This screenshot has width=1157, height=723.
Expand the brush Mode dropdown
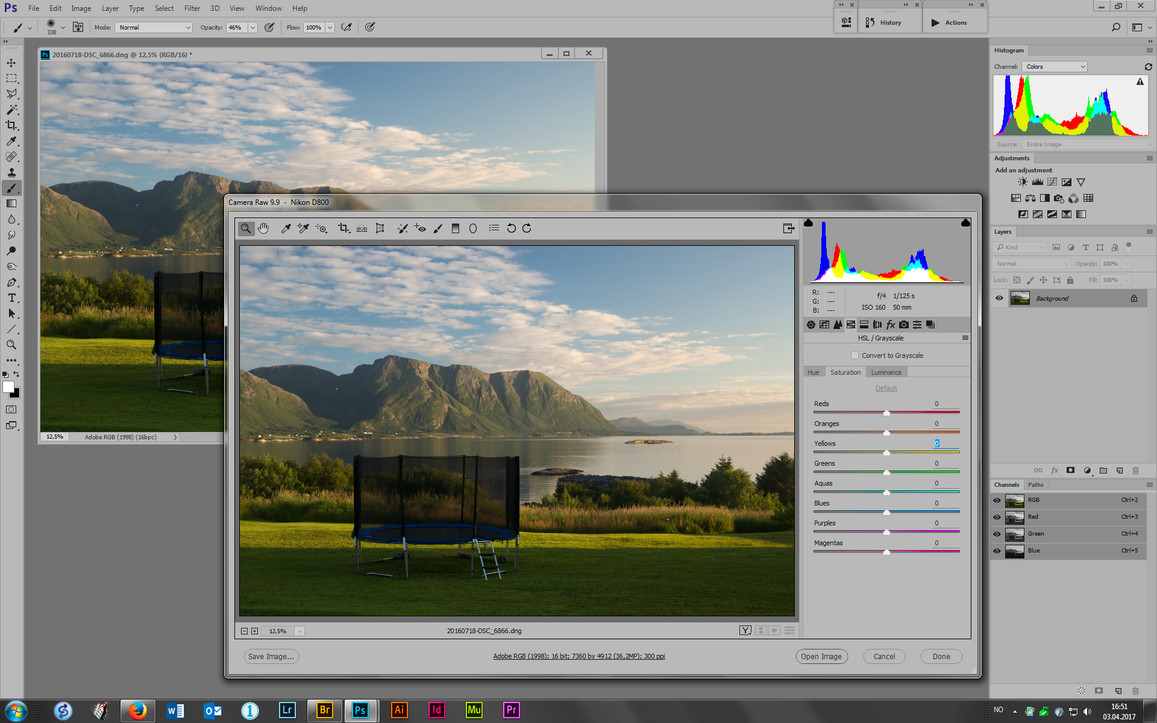click(x=154, y=28)
